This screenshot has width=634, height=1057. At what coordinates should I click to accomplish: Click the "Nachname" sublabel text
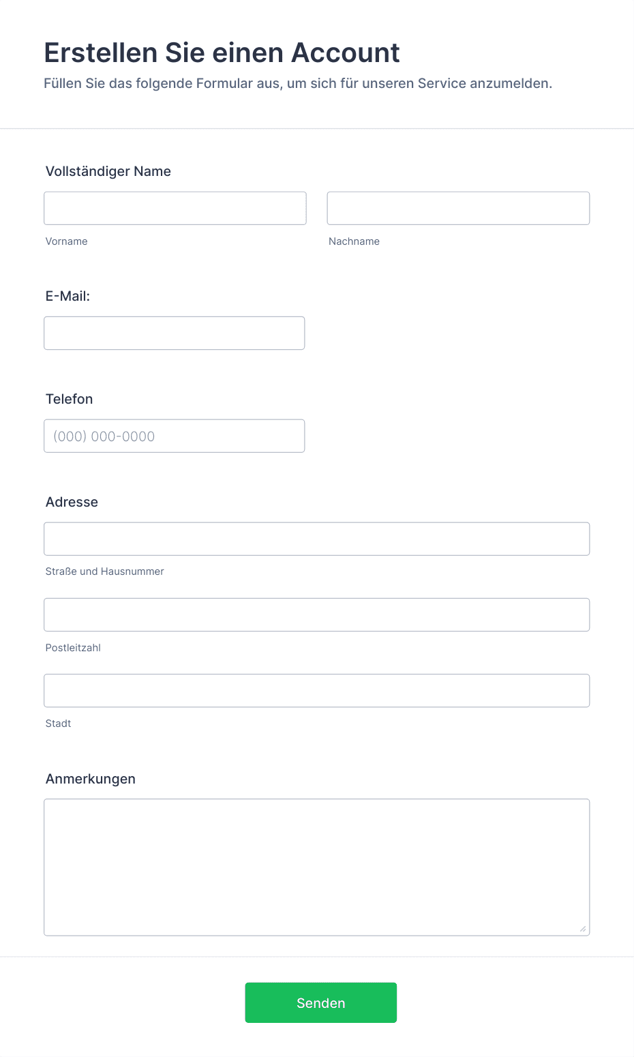point(354,241)
